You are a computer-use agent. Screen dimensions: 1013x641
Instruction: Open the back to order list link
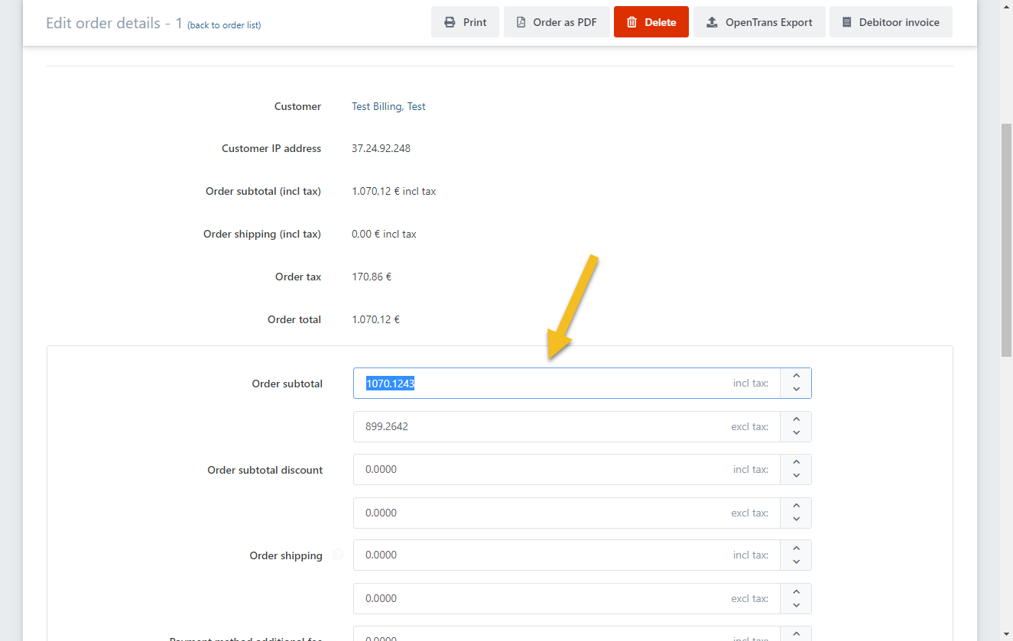[224, 25]
